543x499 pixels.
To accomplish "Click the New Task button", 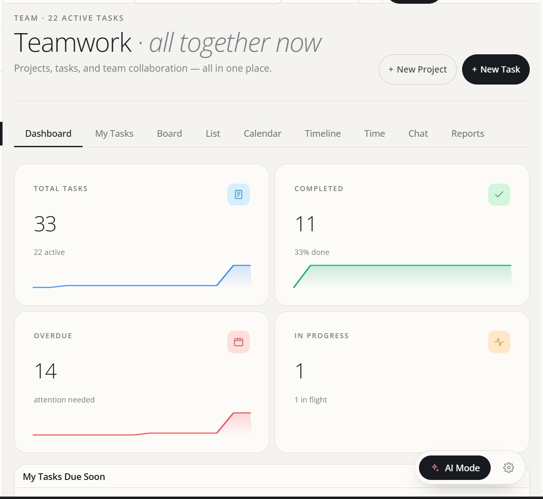I will pos(496,70).
